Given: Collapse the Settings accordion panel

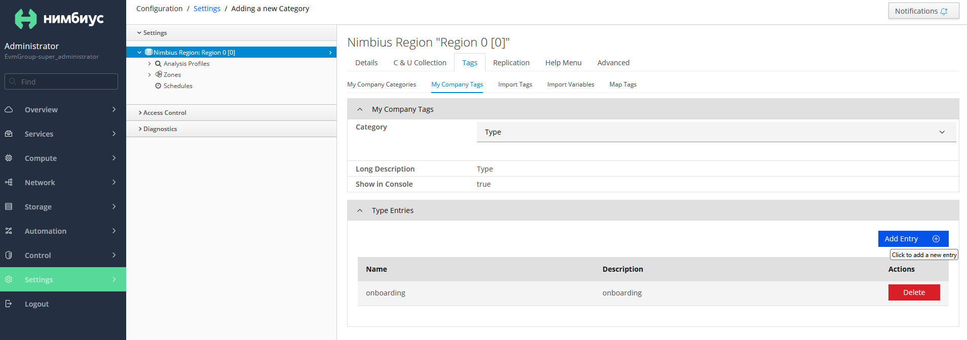Looking at the screenshot, I should (231, 33).
